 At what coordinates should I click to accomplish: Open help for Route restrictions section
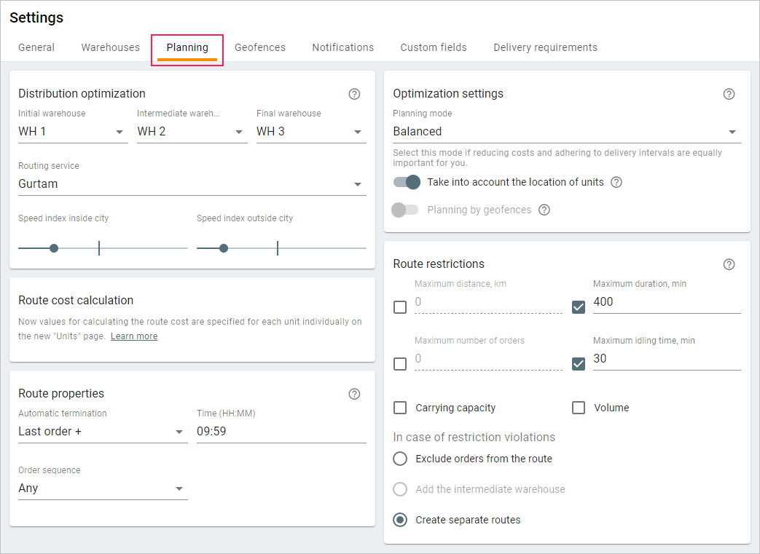pyautogui.click(x=729, y=264)
